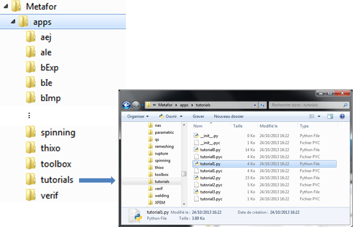The height and width of the screenshot is (227, 353).
Task: Click the '14 Ko' size cell of tutorial0.py
Action: coord(250,150)
